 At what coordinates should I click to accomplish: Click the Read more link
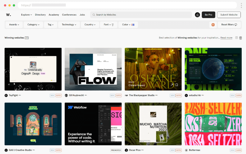(x=226, y=38)
